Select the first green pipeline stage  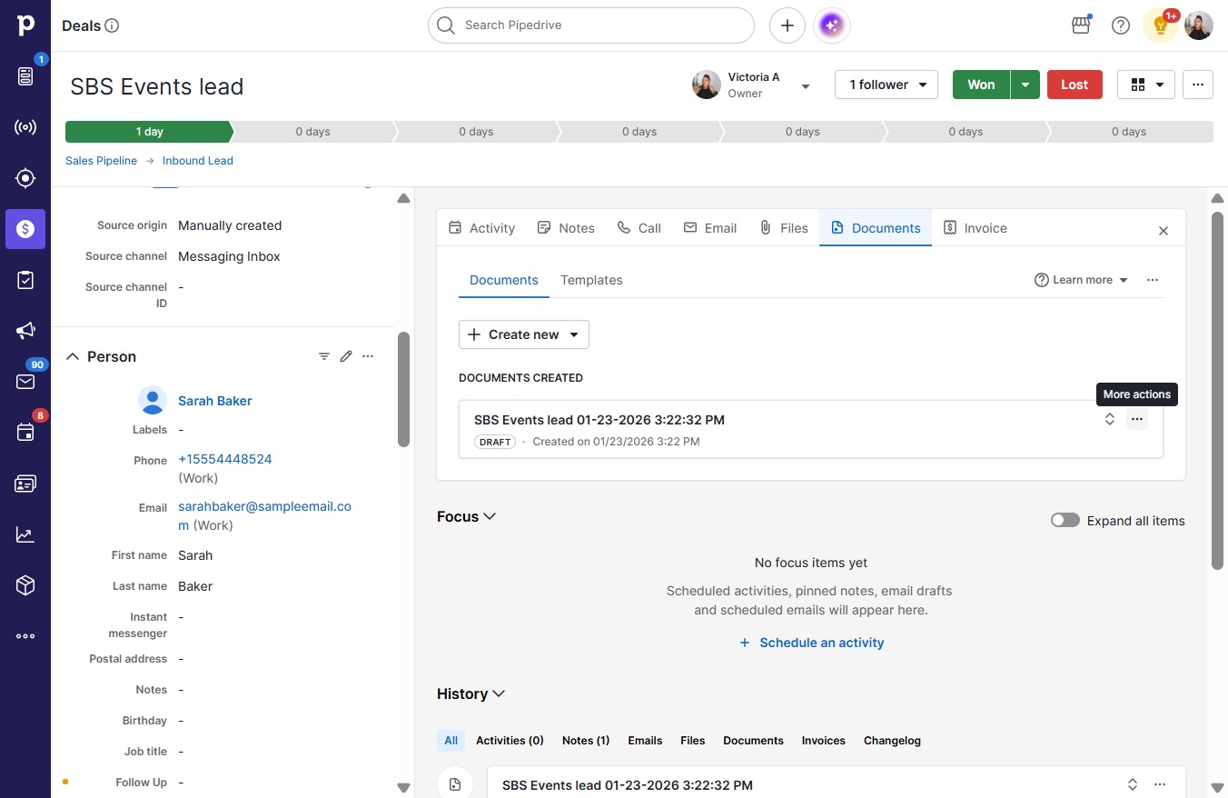(149, 132)
